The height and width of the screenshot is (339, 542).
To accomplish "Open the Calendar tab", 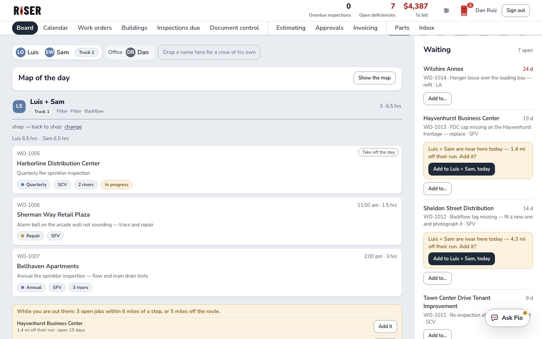I will (x=56, y=28).
